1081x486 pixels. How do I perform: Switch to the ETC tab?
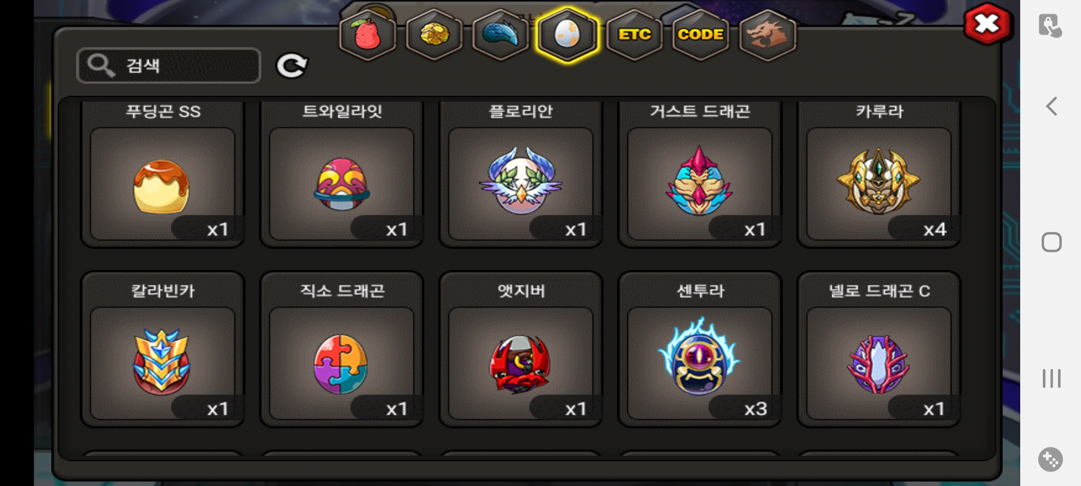tap(634, 35)
